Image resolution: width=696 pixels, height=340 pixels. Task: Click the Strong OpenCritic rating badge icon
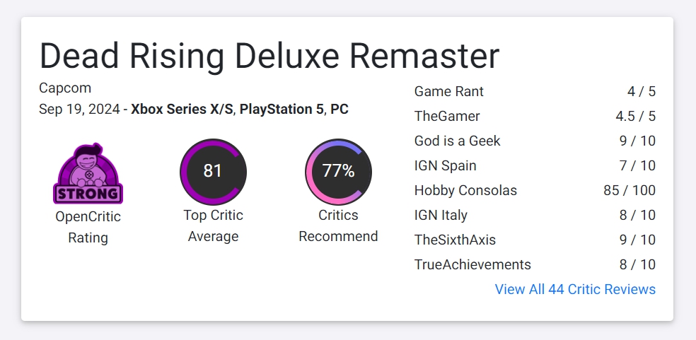tap(88, 174)
